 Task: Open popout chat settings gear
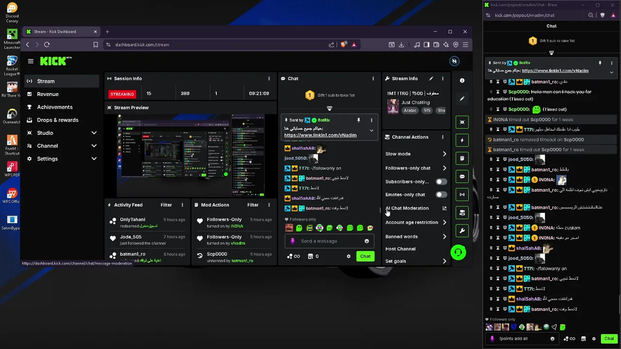coord(594,339)
